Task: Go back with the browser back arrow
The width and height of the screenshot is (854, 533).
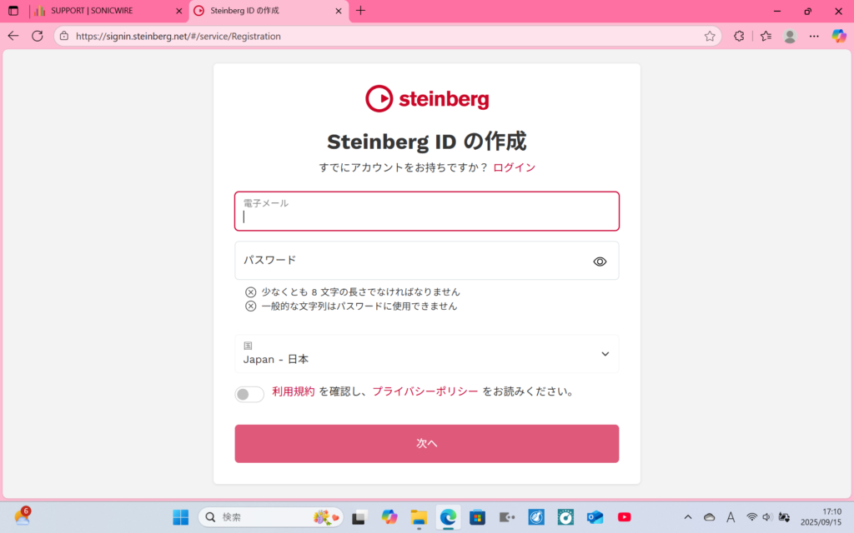Action: (13, 36)
